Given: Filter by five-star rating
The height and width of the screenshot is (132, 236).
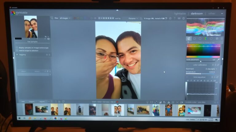Looking at the screenshot, I should coord(113,18).
